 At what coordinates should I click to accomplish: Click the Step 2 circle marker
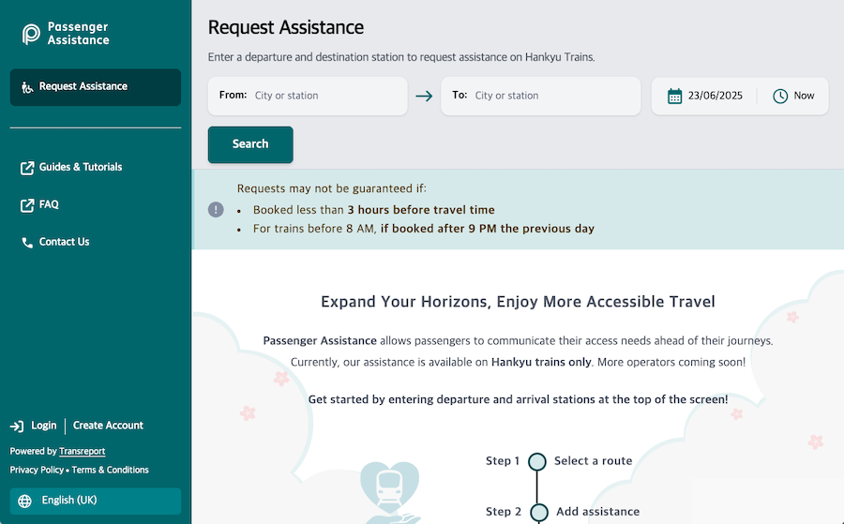tap(539, 512)
